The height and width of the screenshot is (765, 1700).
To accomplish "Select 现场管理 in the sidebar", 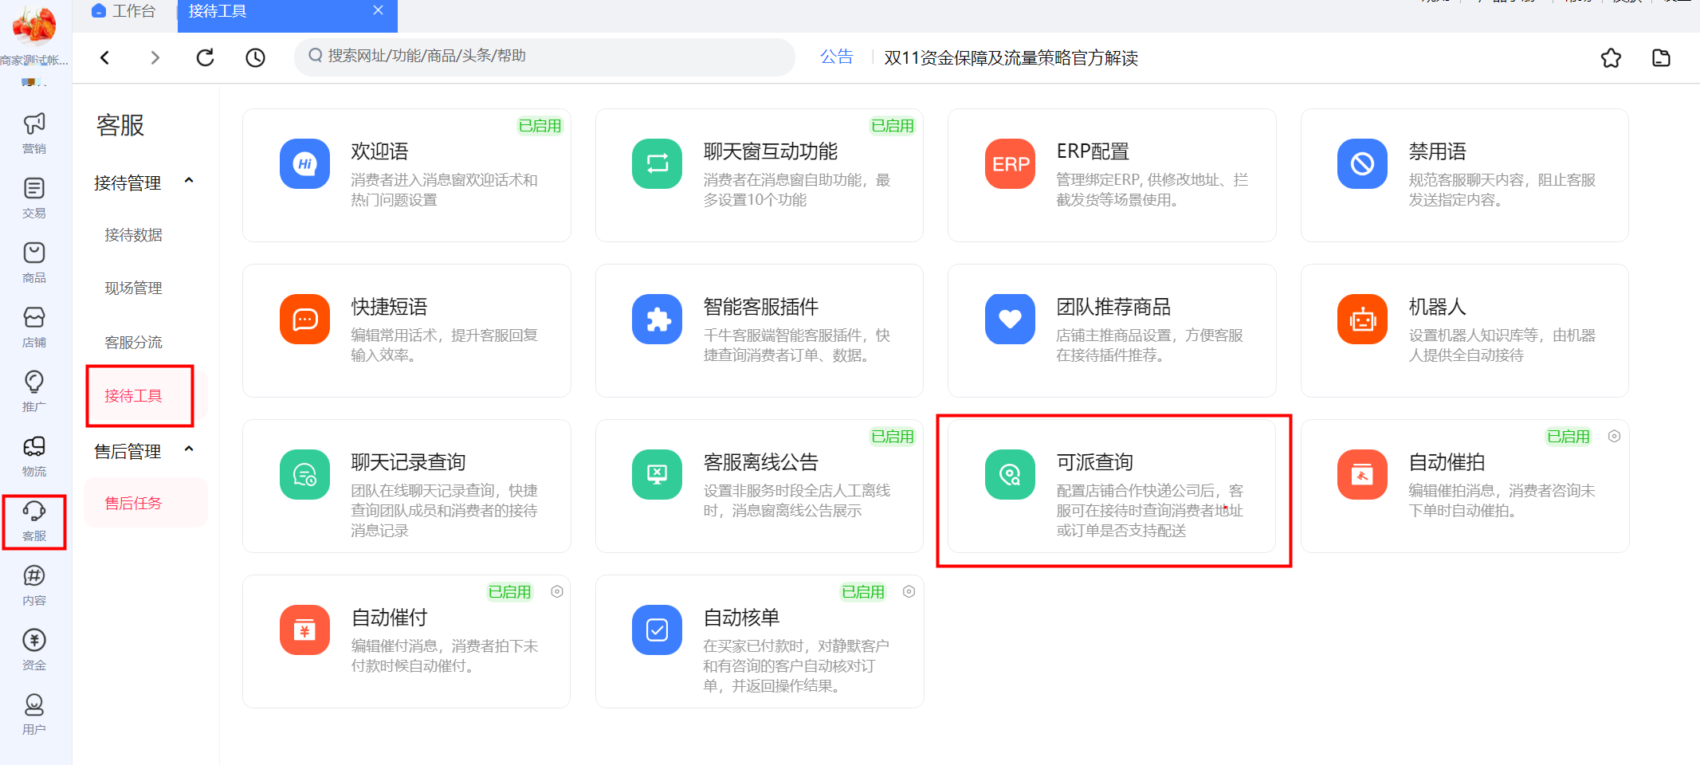I will pyautogui.click(x=133, y=288).
